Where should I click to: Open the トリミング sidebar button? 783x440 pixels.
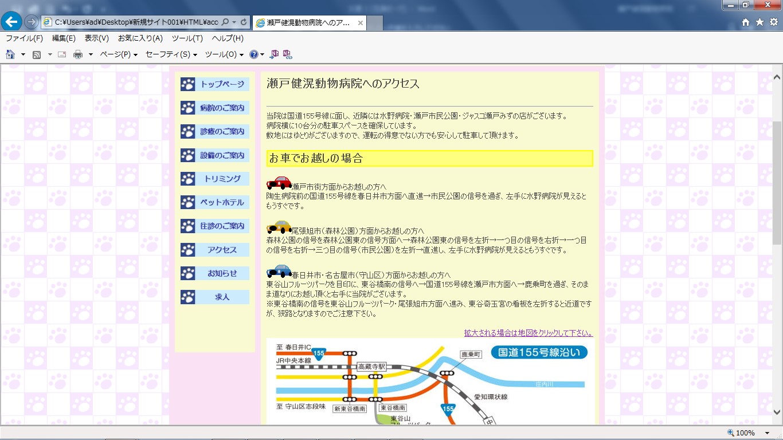pos(215,179)
